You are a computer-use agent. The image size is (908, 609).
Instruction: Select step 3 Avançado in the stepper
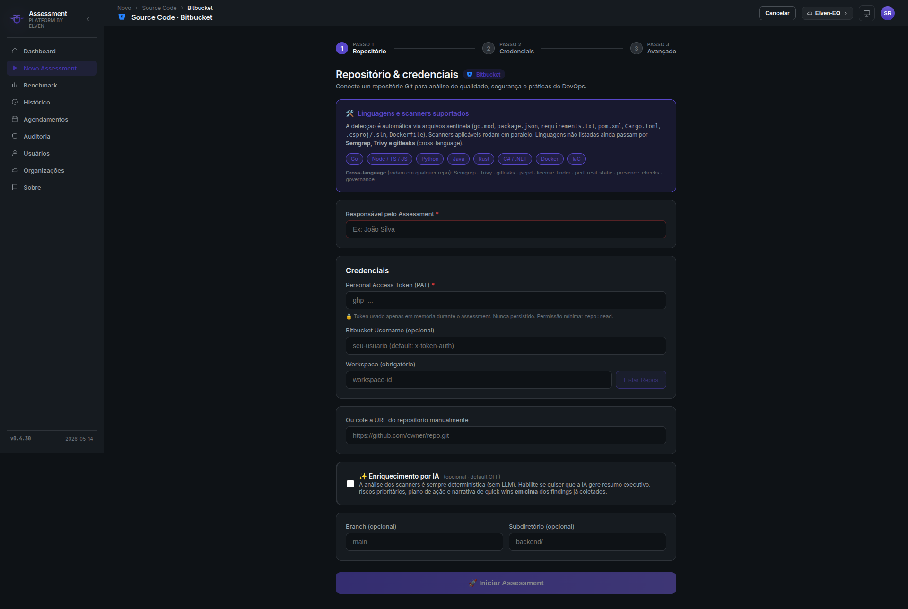pyautogui.click(x=653, y=48)
